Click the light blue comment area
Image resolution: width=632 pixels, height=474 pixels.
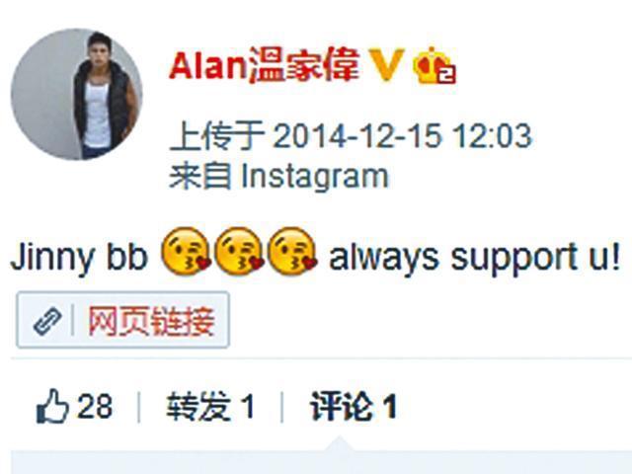tap(321, 463)
